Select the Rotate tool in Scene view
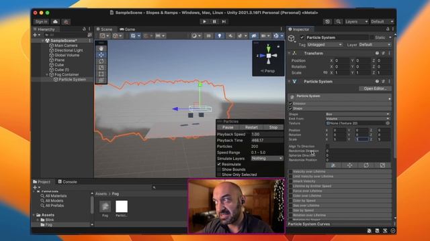The width and height of the screenshot is (430, 241). (x=101, y=61)
